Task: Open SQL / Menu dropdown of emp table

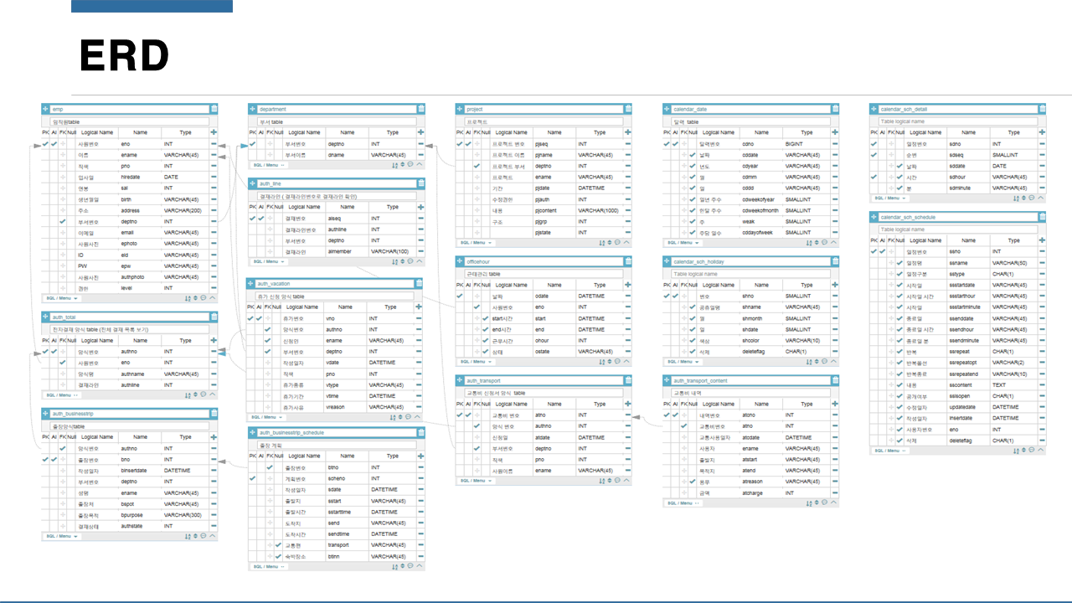Action: pos(63,297)
